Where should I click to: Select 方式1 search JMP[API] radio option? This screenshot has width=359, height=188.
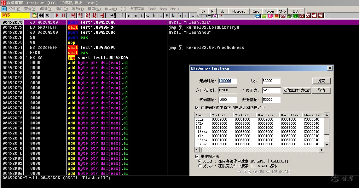pos(200,161)
